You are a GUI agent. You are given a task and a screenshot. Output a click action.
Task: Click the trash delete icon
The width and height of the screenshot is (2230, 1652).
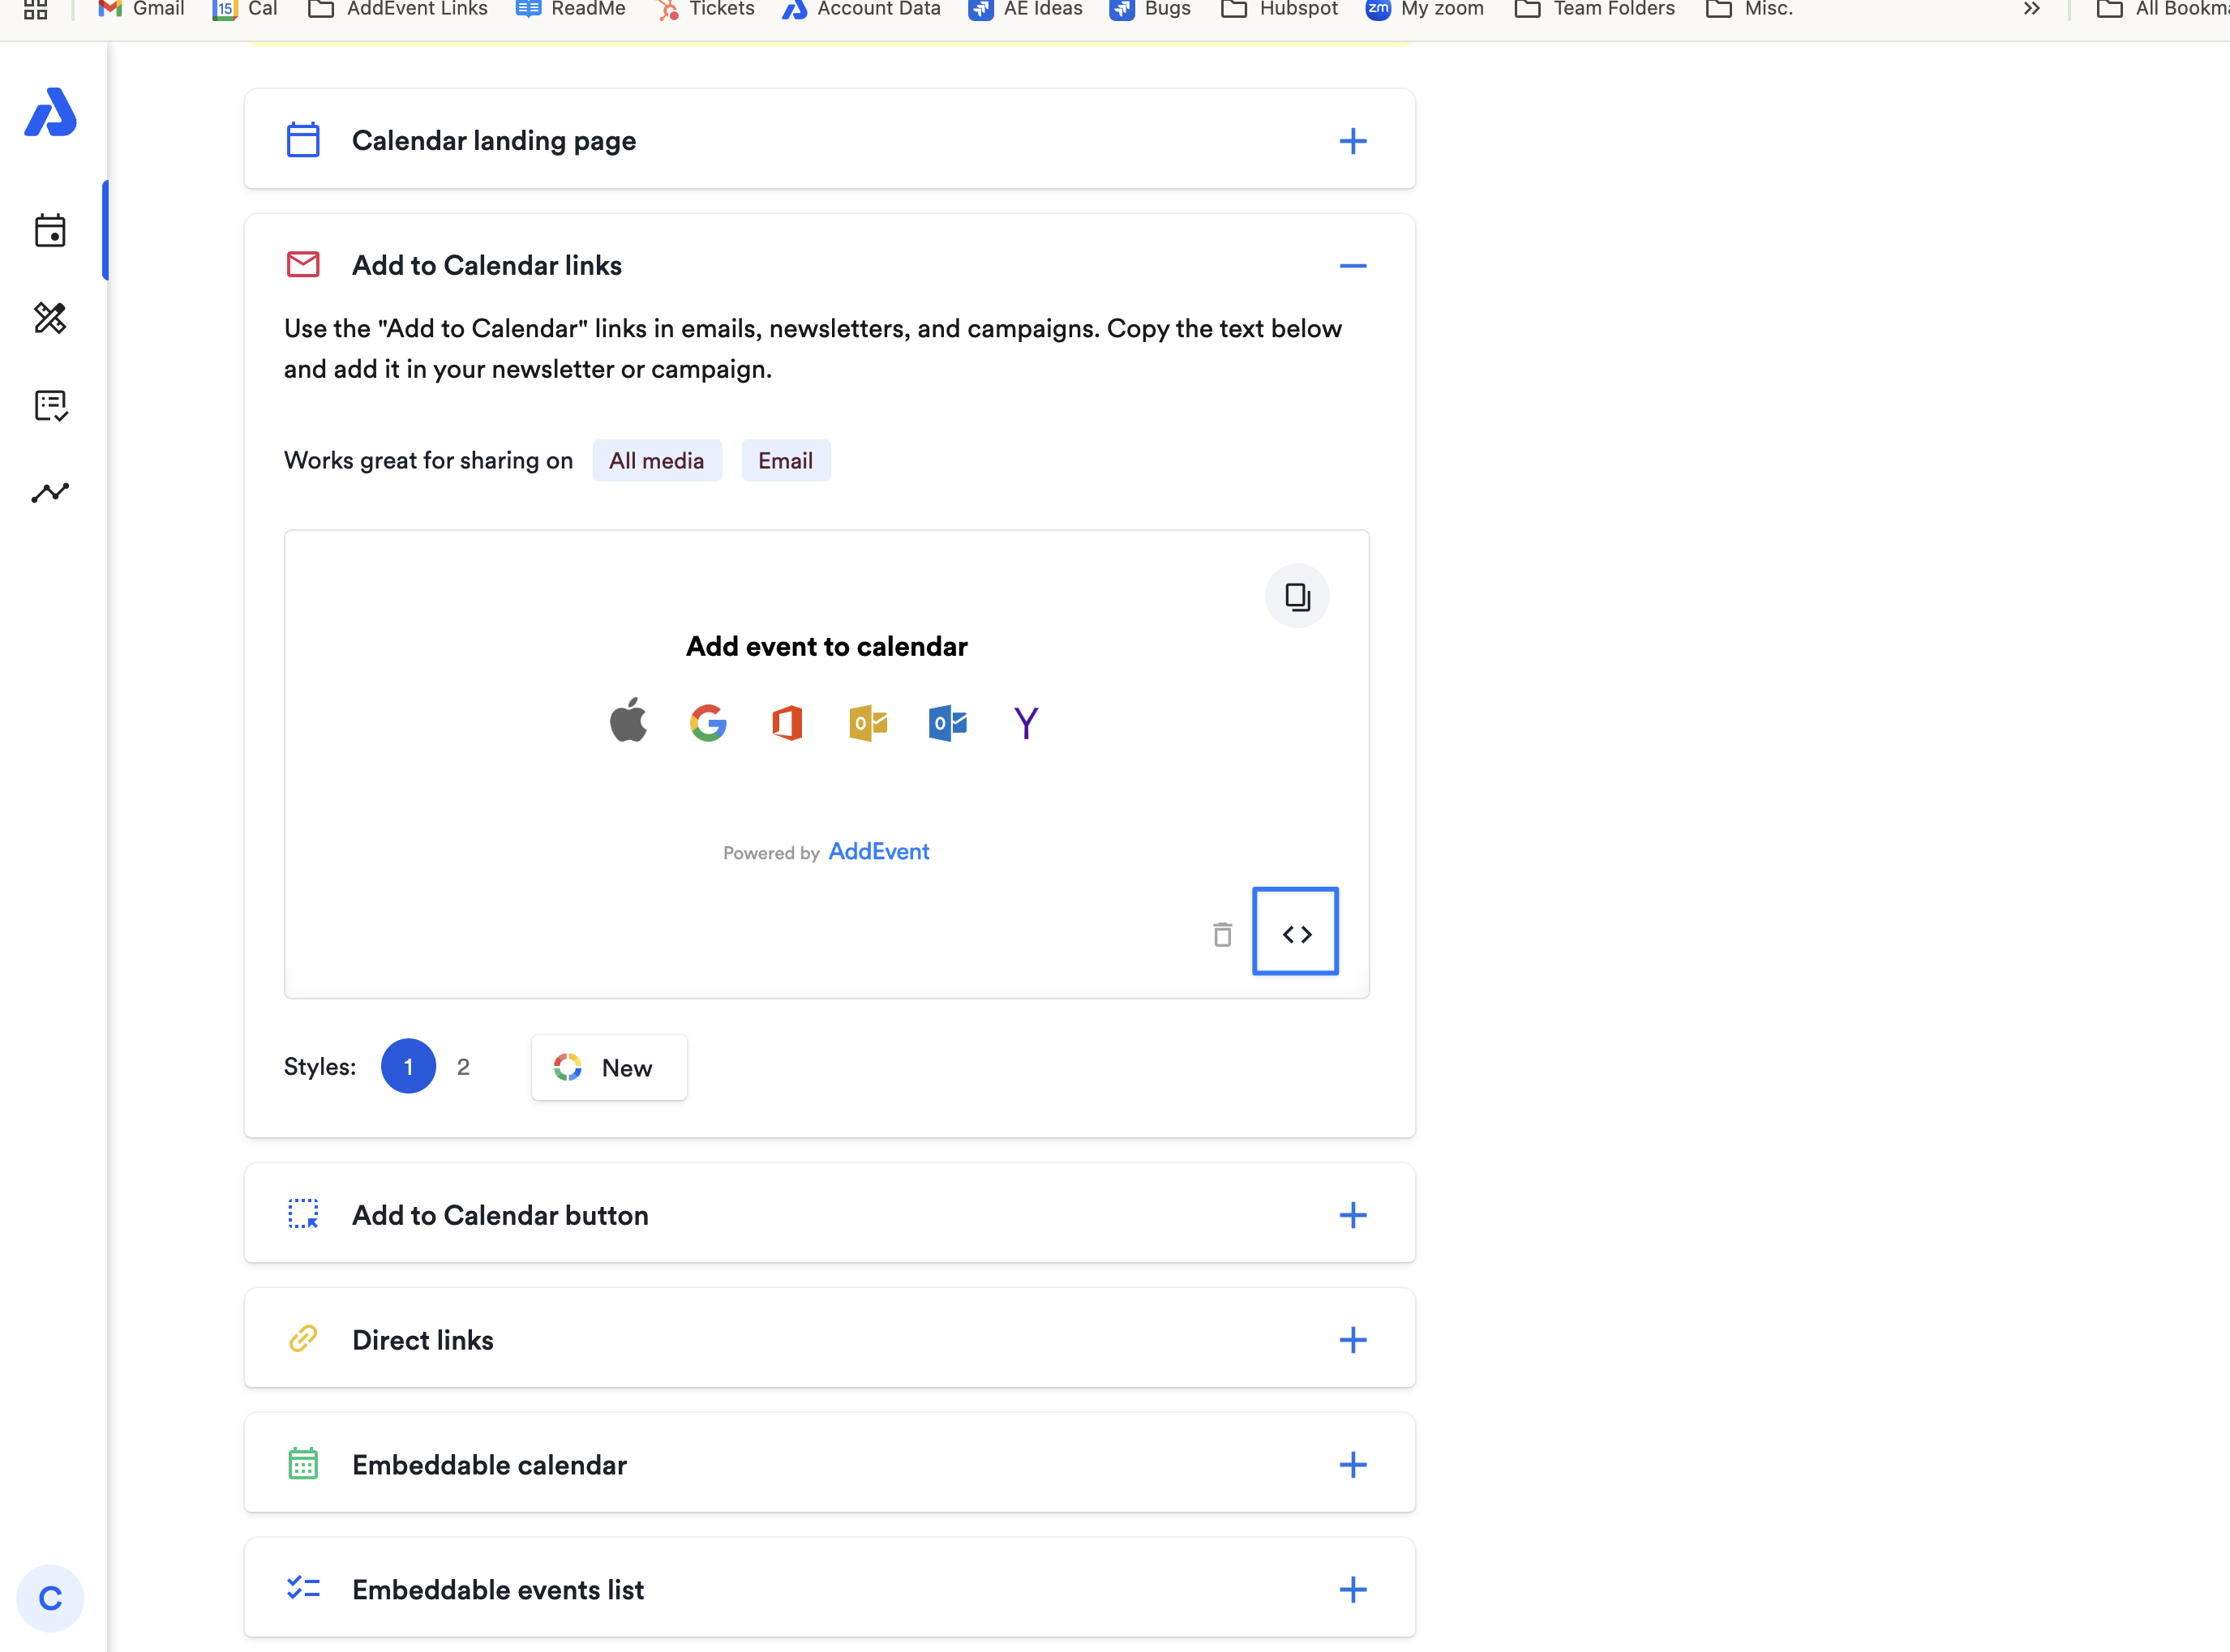1221,934
